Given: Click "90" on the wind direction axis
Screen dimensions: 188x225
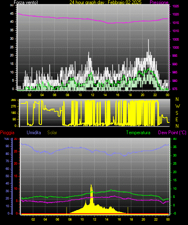Looking at the screenshot, I should tap(14, 119).
